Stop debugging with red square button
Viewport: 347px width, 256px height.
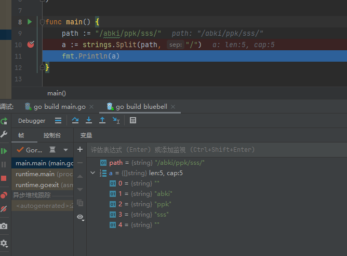4,178
